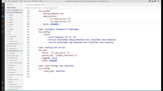Click 'lookup_enabled: yes' on line 19
163x91 pixels.
pos(53,14)
